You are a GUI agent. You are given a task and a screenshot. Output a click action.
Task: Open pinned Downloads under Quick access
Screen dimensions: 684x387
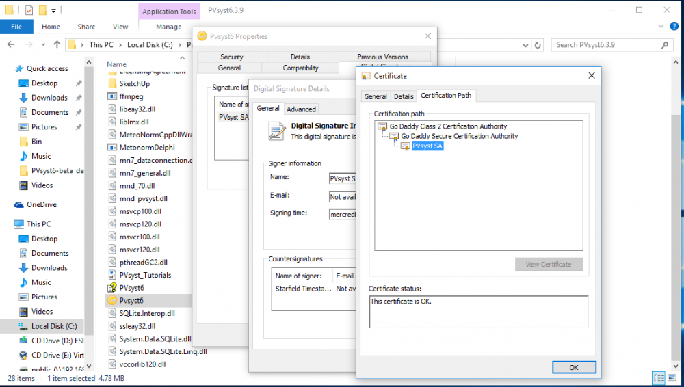click(x=49, y=98)
